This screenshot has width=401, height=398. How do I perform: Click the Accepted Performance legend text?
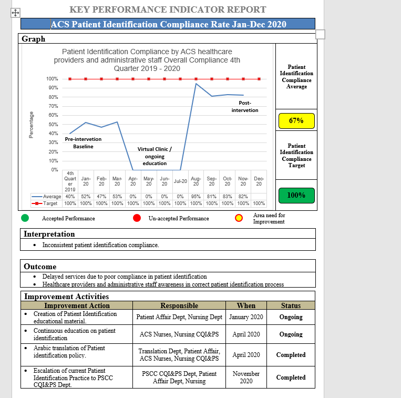[x=68, y=218]
